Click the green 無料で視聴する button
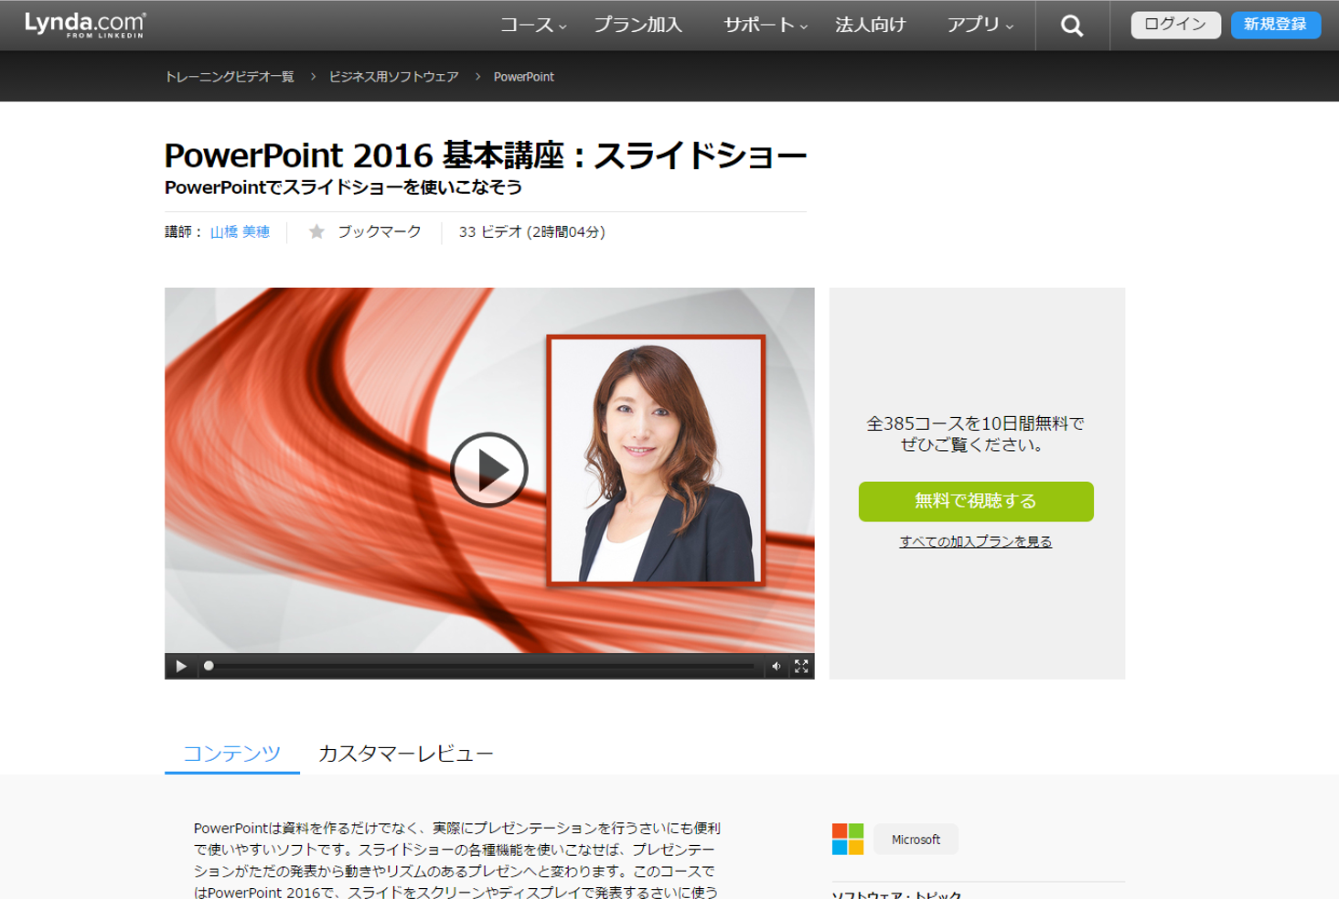 point(976,501)
